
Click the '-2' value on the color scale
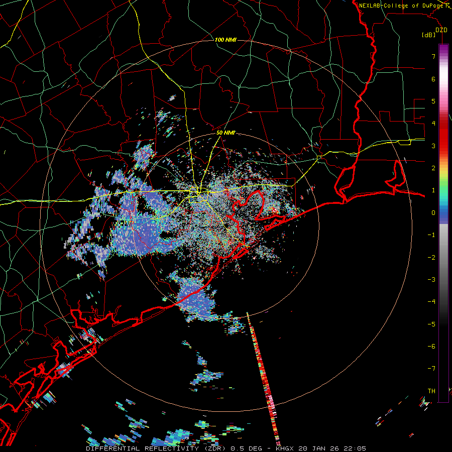(431, 258)
